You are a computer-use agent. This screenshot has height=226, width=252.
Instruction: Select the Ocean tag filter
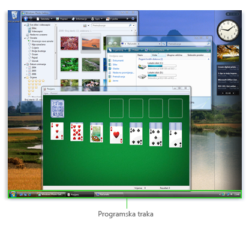[x=35, y=54]
